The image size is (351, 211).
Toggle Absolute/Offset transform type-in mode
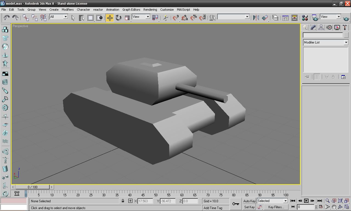[x=130, y=201]
